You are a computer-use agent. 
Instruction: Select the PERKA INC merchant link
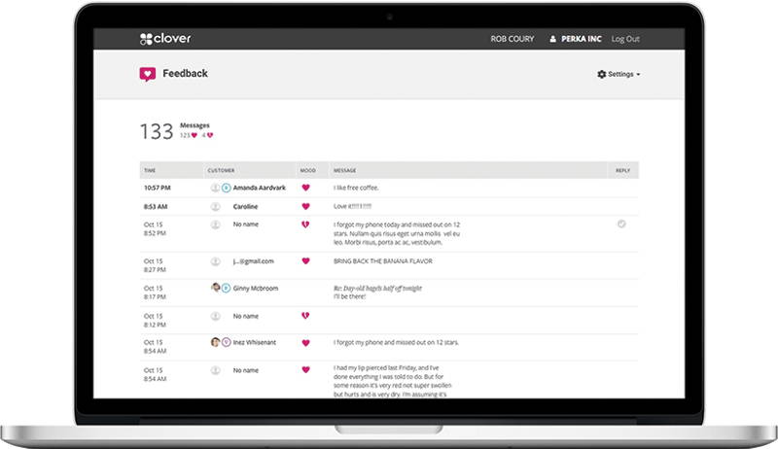(581, 39)
